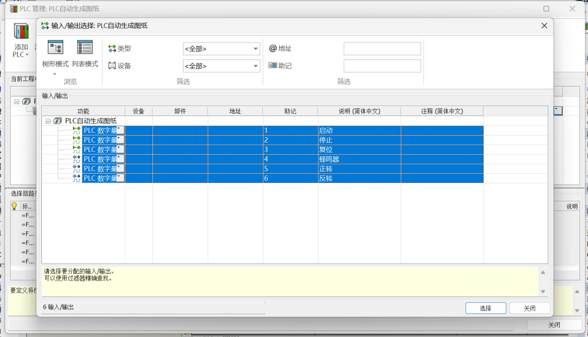Switch to tree mode view (树形模式)

pyautogui.click(x=55, y=54)
